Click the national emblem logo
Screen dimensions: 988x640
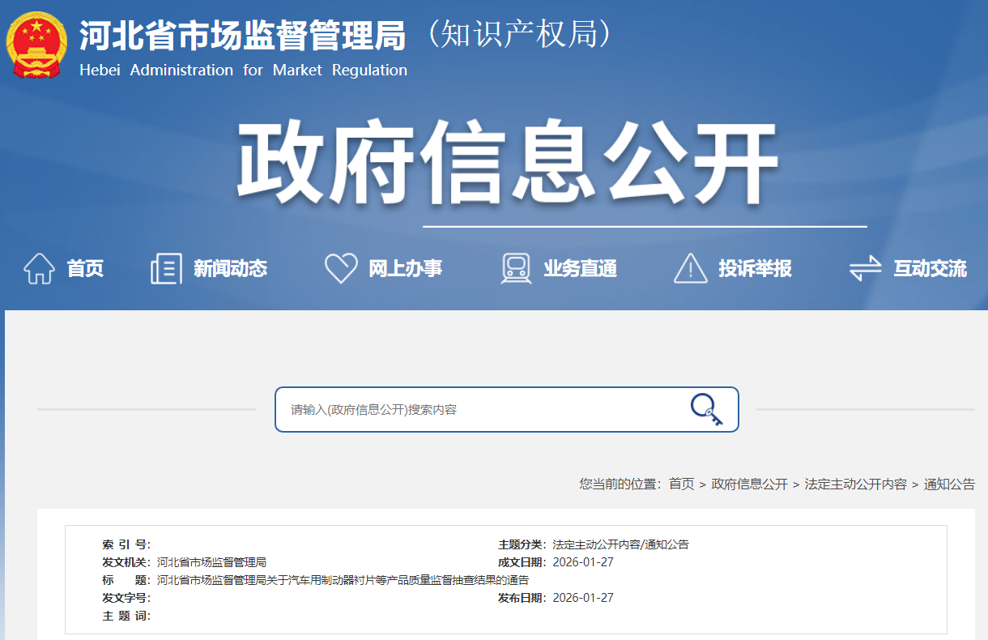click(36, 45)
